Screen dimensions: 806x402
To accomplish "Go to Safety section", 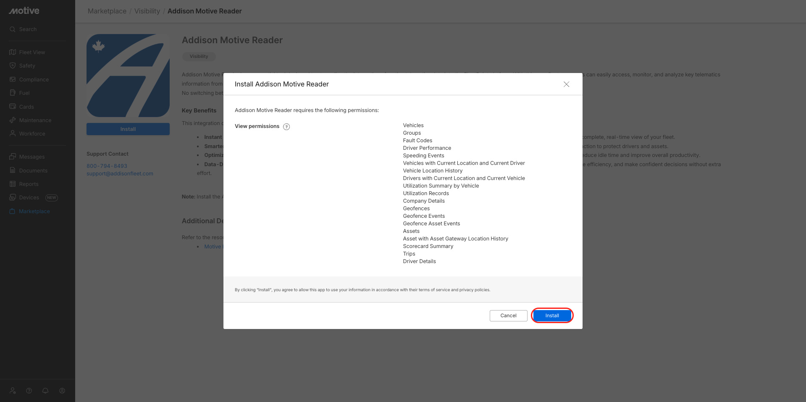I will click(x=27, y=66).
